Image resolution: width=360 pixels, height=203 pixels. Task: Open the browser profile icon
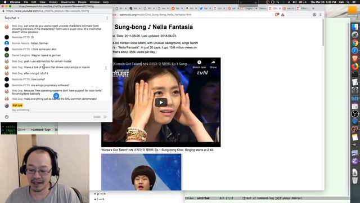click(314, 15)
